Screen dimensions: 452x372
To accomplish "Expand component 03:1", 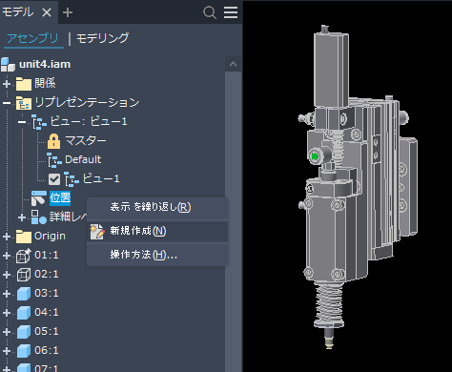I will (x=7, y=294).
